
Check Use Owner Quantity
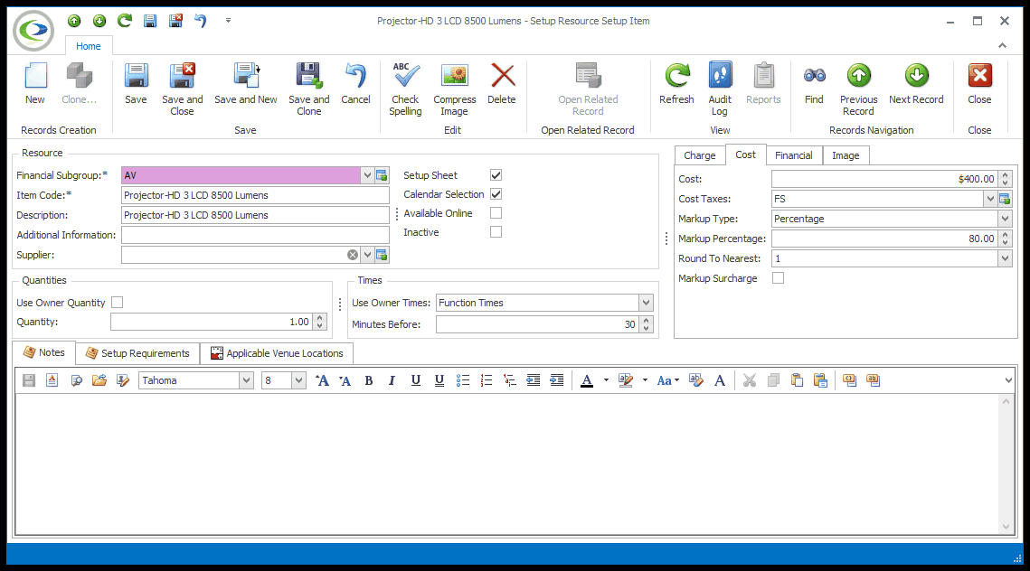coord(117,303)
